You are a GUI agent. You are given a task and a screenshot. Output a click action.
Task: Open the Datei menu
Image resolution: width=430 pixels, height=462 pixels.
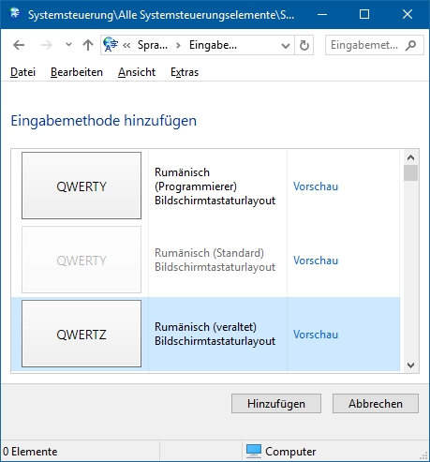22,72
